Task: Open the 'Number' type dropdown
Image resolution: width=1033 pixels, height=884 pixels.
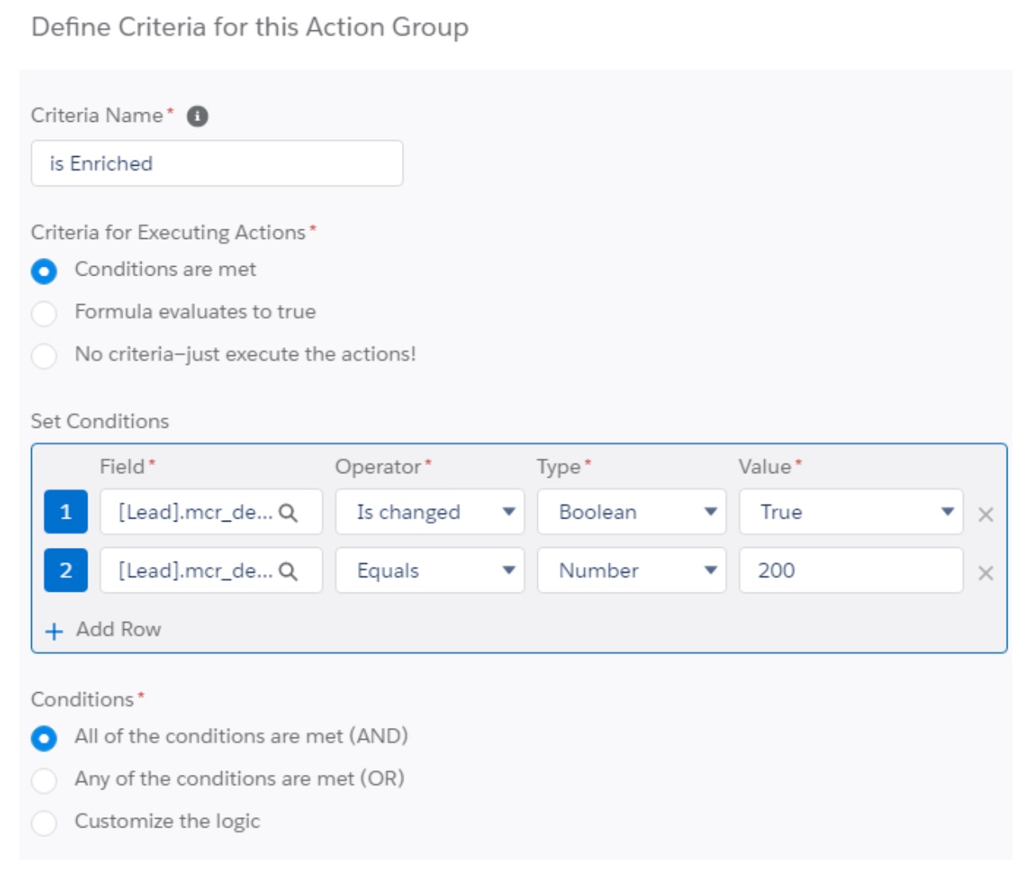Action: click(632, 570)
